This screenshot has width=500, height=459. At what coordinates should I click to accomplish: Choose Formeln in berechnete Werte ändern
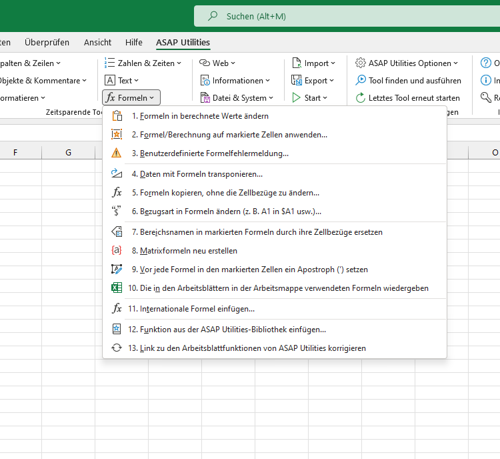click(275, 116)
